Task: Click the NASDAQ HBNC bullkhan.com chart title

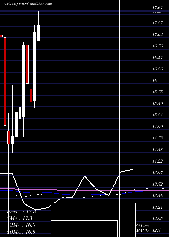Action: (x=27, y=4)
